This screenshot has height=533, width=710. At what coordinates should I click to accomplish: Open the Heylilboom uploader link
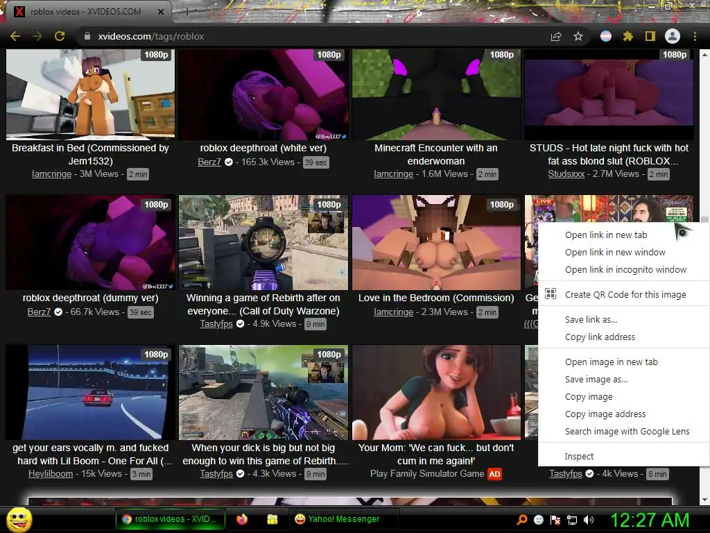tap(51, 473)
